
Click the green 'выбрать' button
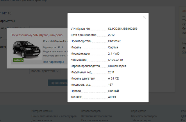coord(18,60)
